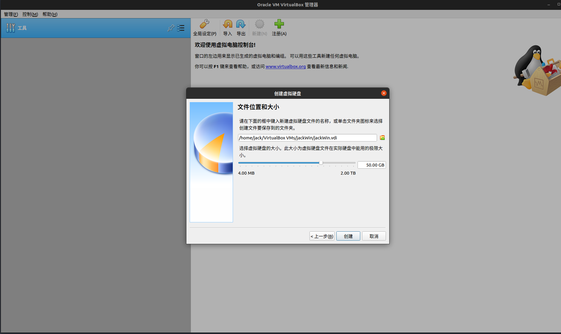Click the 上一步(B) back button
Viewport: 561px width, 334px height.
(x=322, y=236)
